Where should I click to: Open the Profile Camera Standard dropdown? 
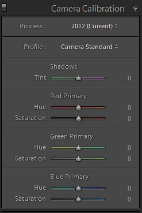[89, 47]
